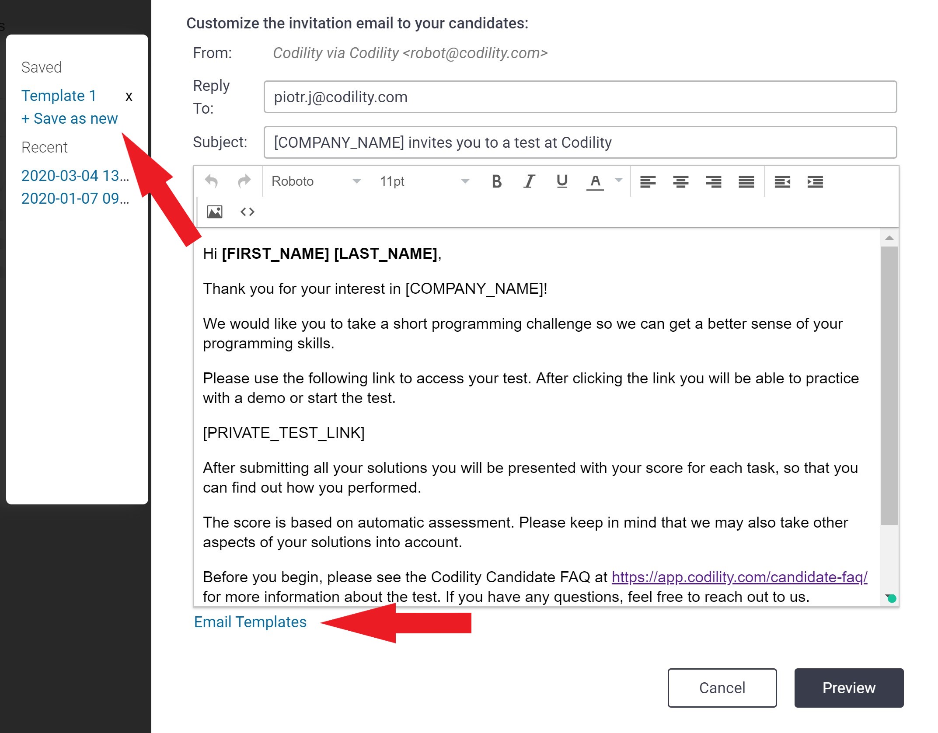Viewport: 938px width, 733px height.
Task: Open the Email Templates link
Action: (x=250, y=622)
